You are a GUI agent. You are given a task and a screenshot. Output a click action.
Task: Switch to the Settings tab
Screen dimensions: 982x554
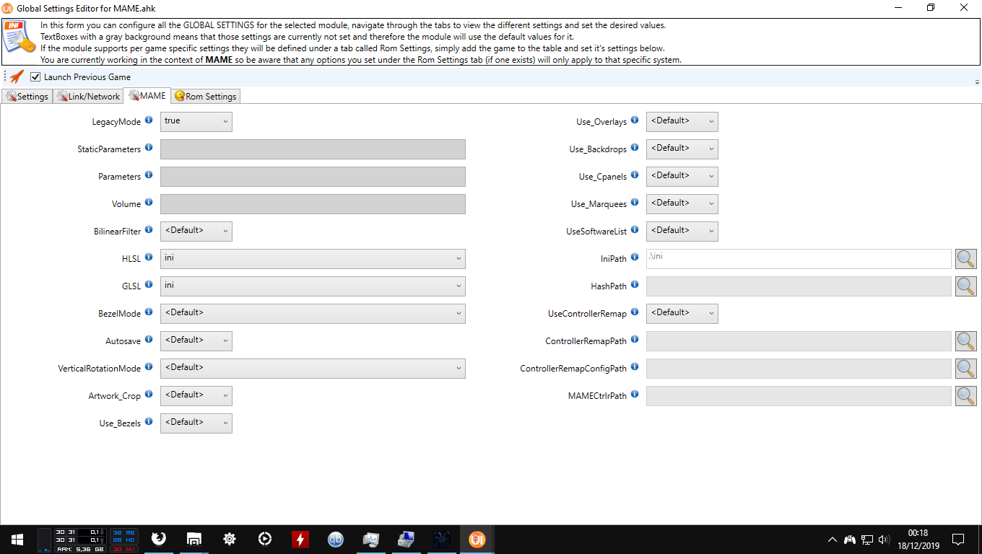point(27,97)
